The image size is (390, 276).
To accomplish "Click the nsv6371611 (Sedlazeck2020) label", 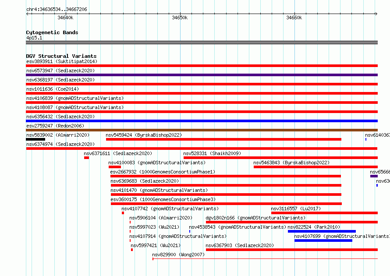I will pyautogui.click(x=118, y=153).
